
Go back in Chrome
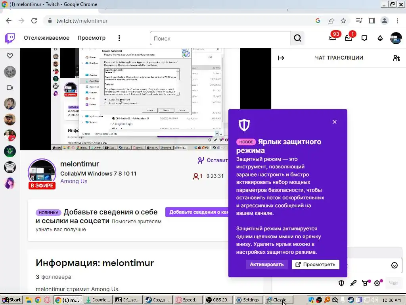(x=9, y=21)
